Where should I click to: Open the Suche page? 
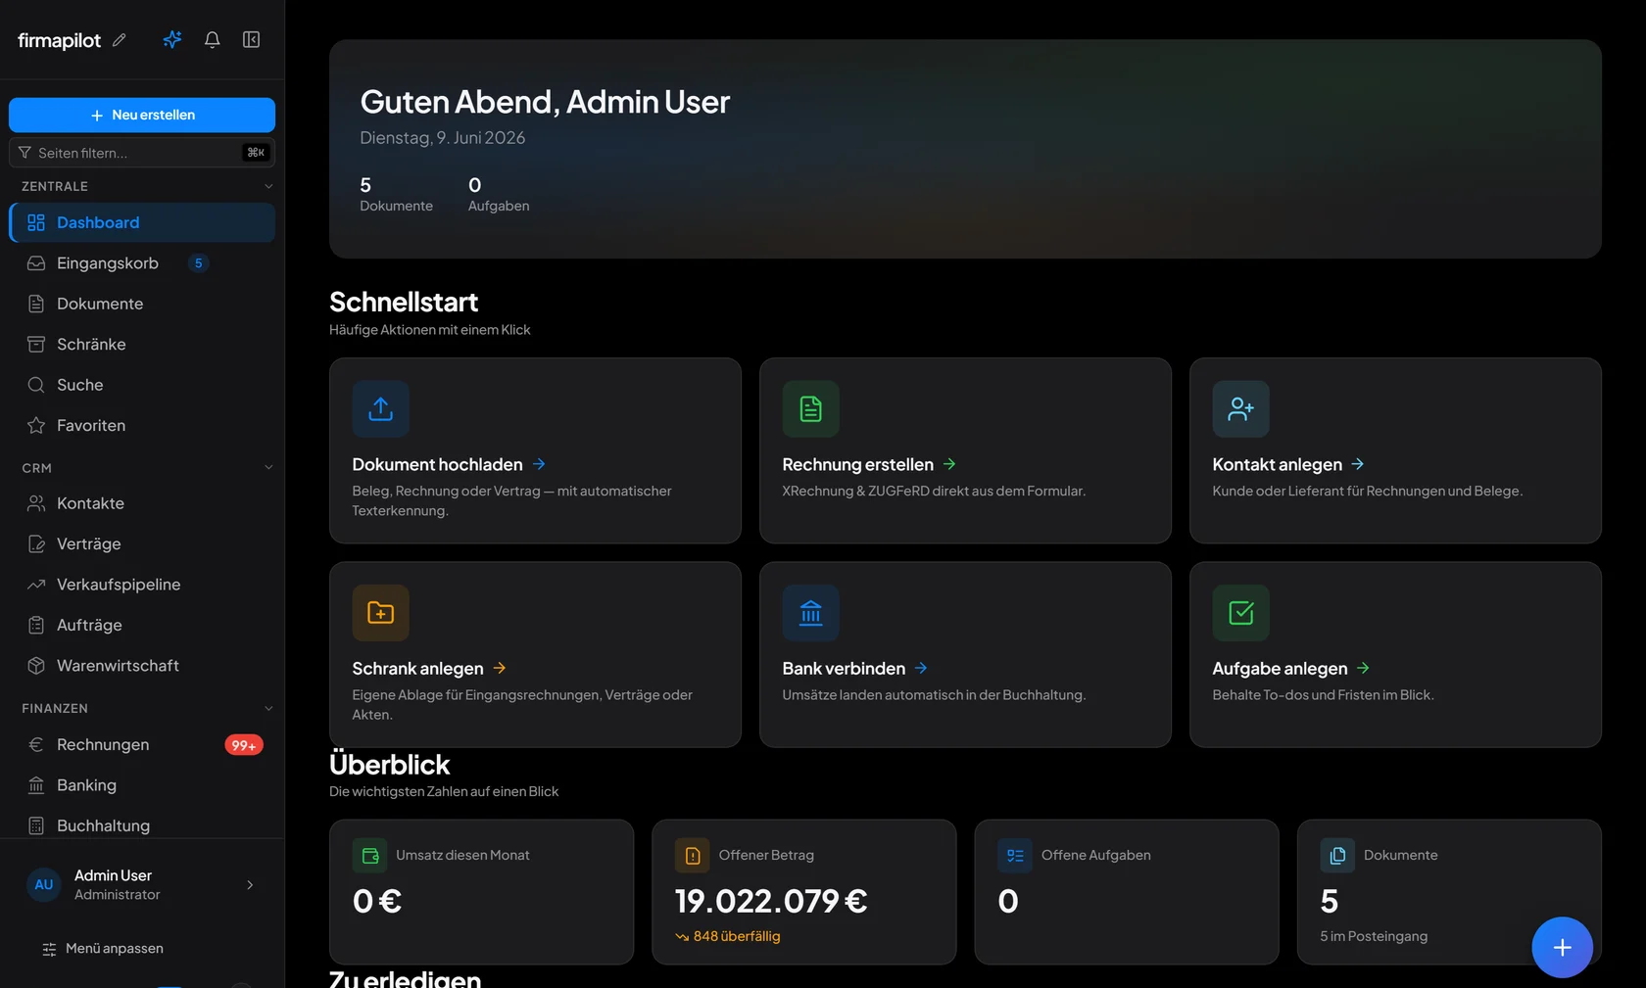click(142, 385)
